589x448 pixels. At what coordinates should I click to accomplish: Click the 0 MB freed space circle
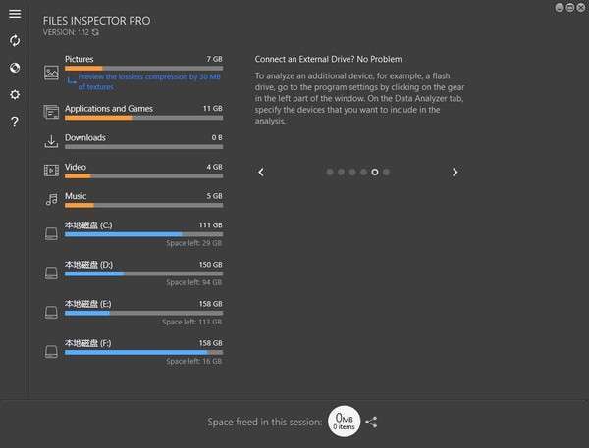pyautogui.click(x=344, y=421)
